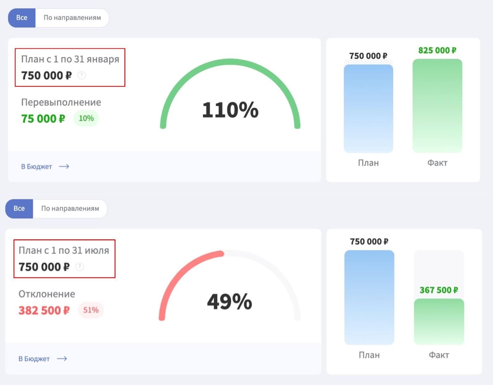Image resolution: width=493 pixels, height=385 pixels.
Task: Open the В Бюджет link in January card
Action: pos(36,167)
